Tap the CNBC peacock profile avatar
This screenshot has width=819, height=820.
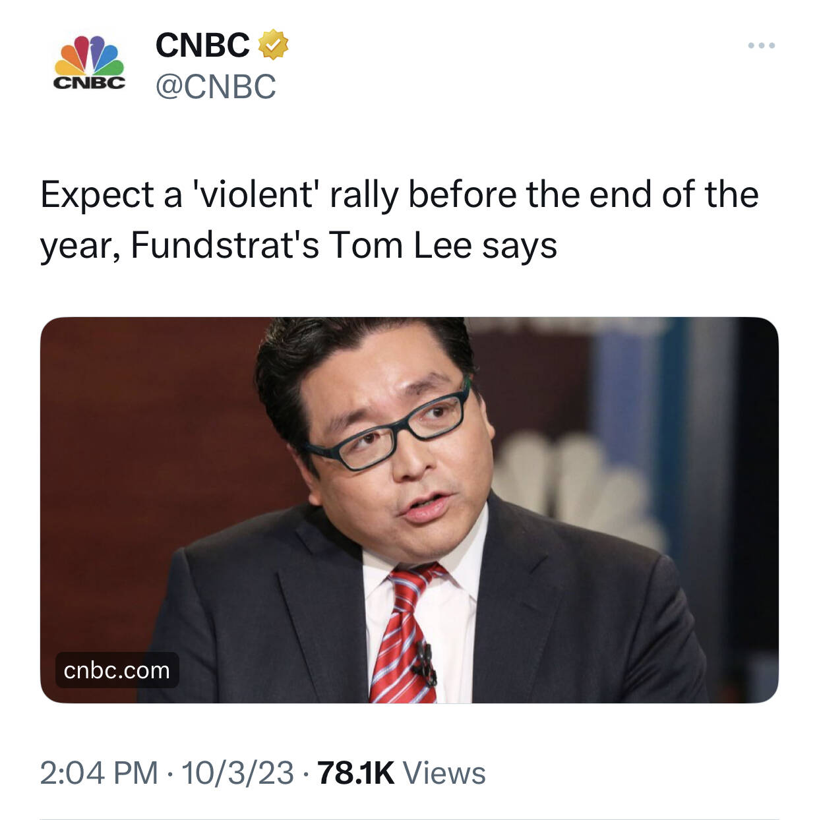89,63
